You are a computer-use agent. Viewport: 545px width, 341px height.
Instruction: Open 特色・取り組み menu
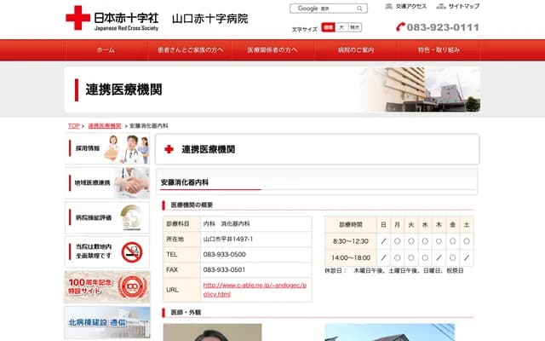(439, 50)
